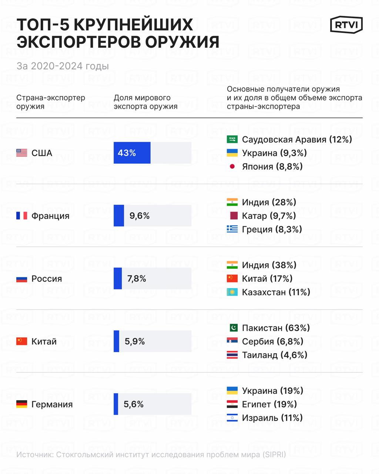Click the RTVI logo
This screenshot has width=379, height=474.
click(x=346, y=25)
